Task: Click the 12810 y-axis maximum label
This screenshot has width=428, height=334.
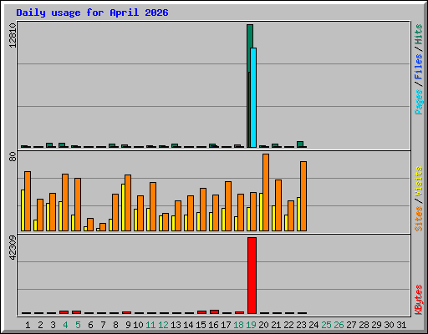Action: (13, 36)
